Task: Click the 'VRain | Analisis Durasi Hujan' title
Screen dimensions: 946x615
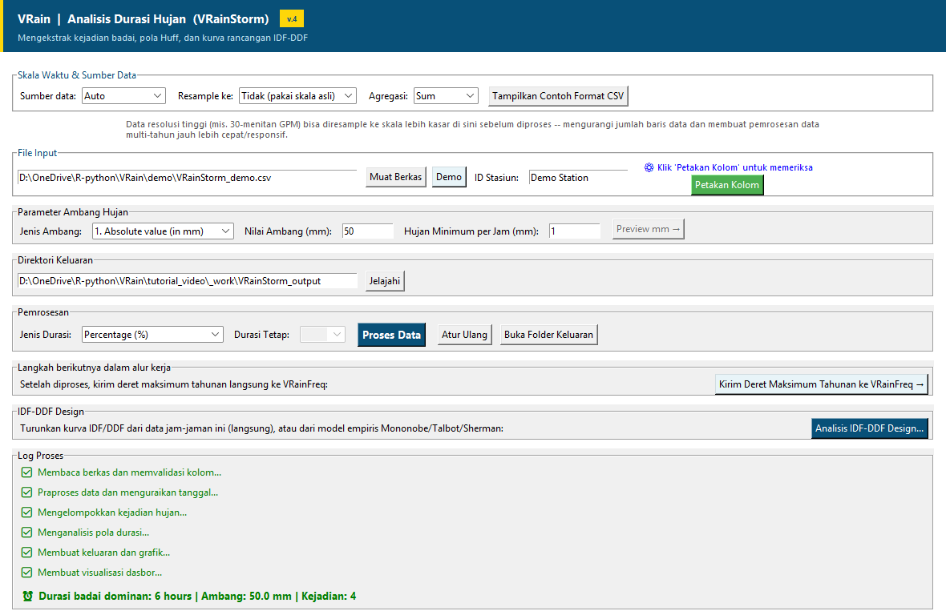Action: click(x=144, y=18)
